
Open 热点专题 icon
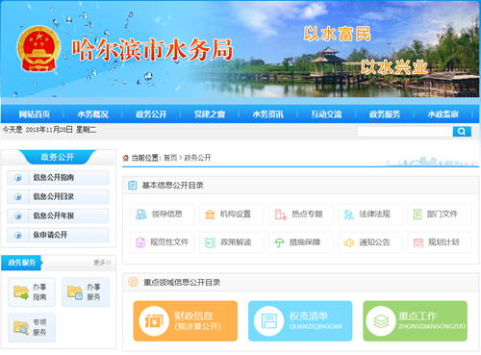(281, 214)
